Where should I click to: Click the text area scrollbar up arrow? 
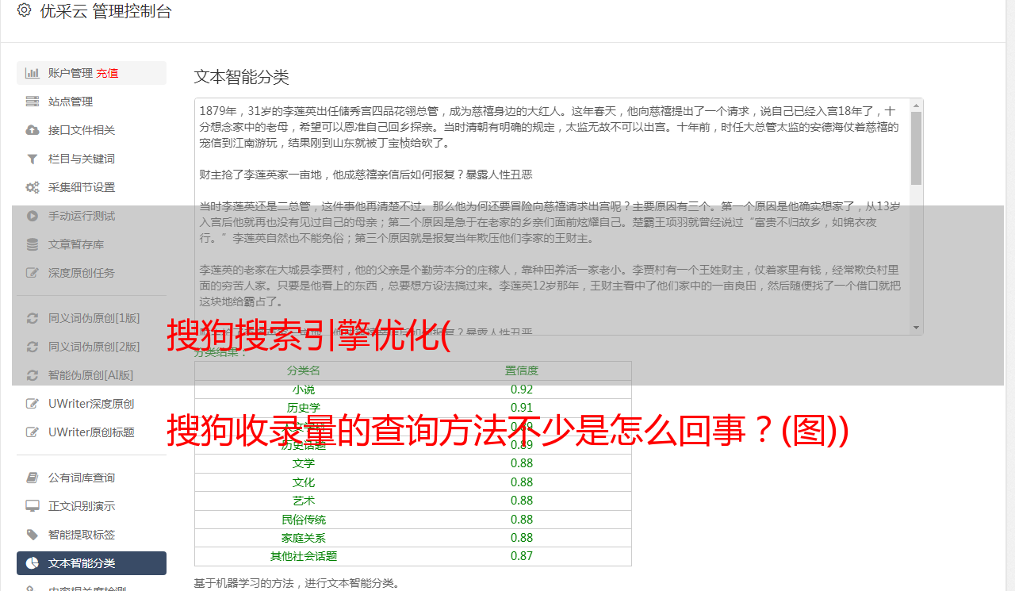pyautogui.click(x=916, y=105)
